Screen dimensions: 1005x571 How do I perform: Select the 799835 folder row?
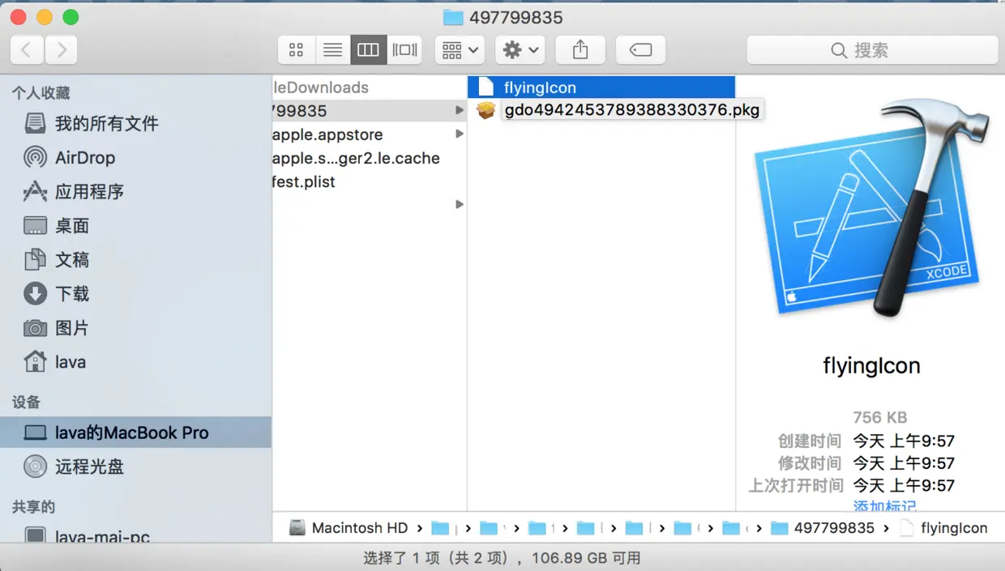click(370, 110)
